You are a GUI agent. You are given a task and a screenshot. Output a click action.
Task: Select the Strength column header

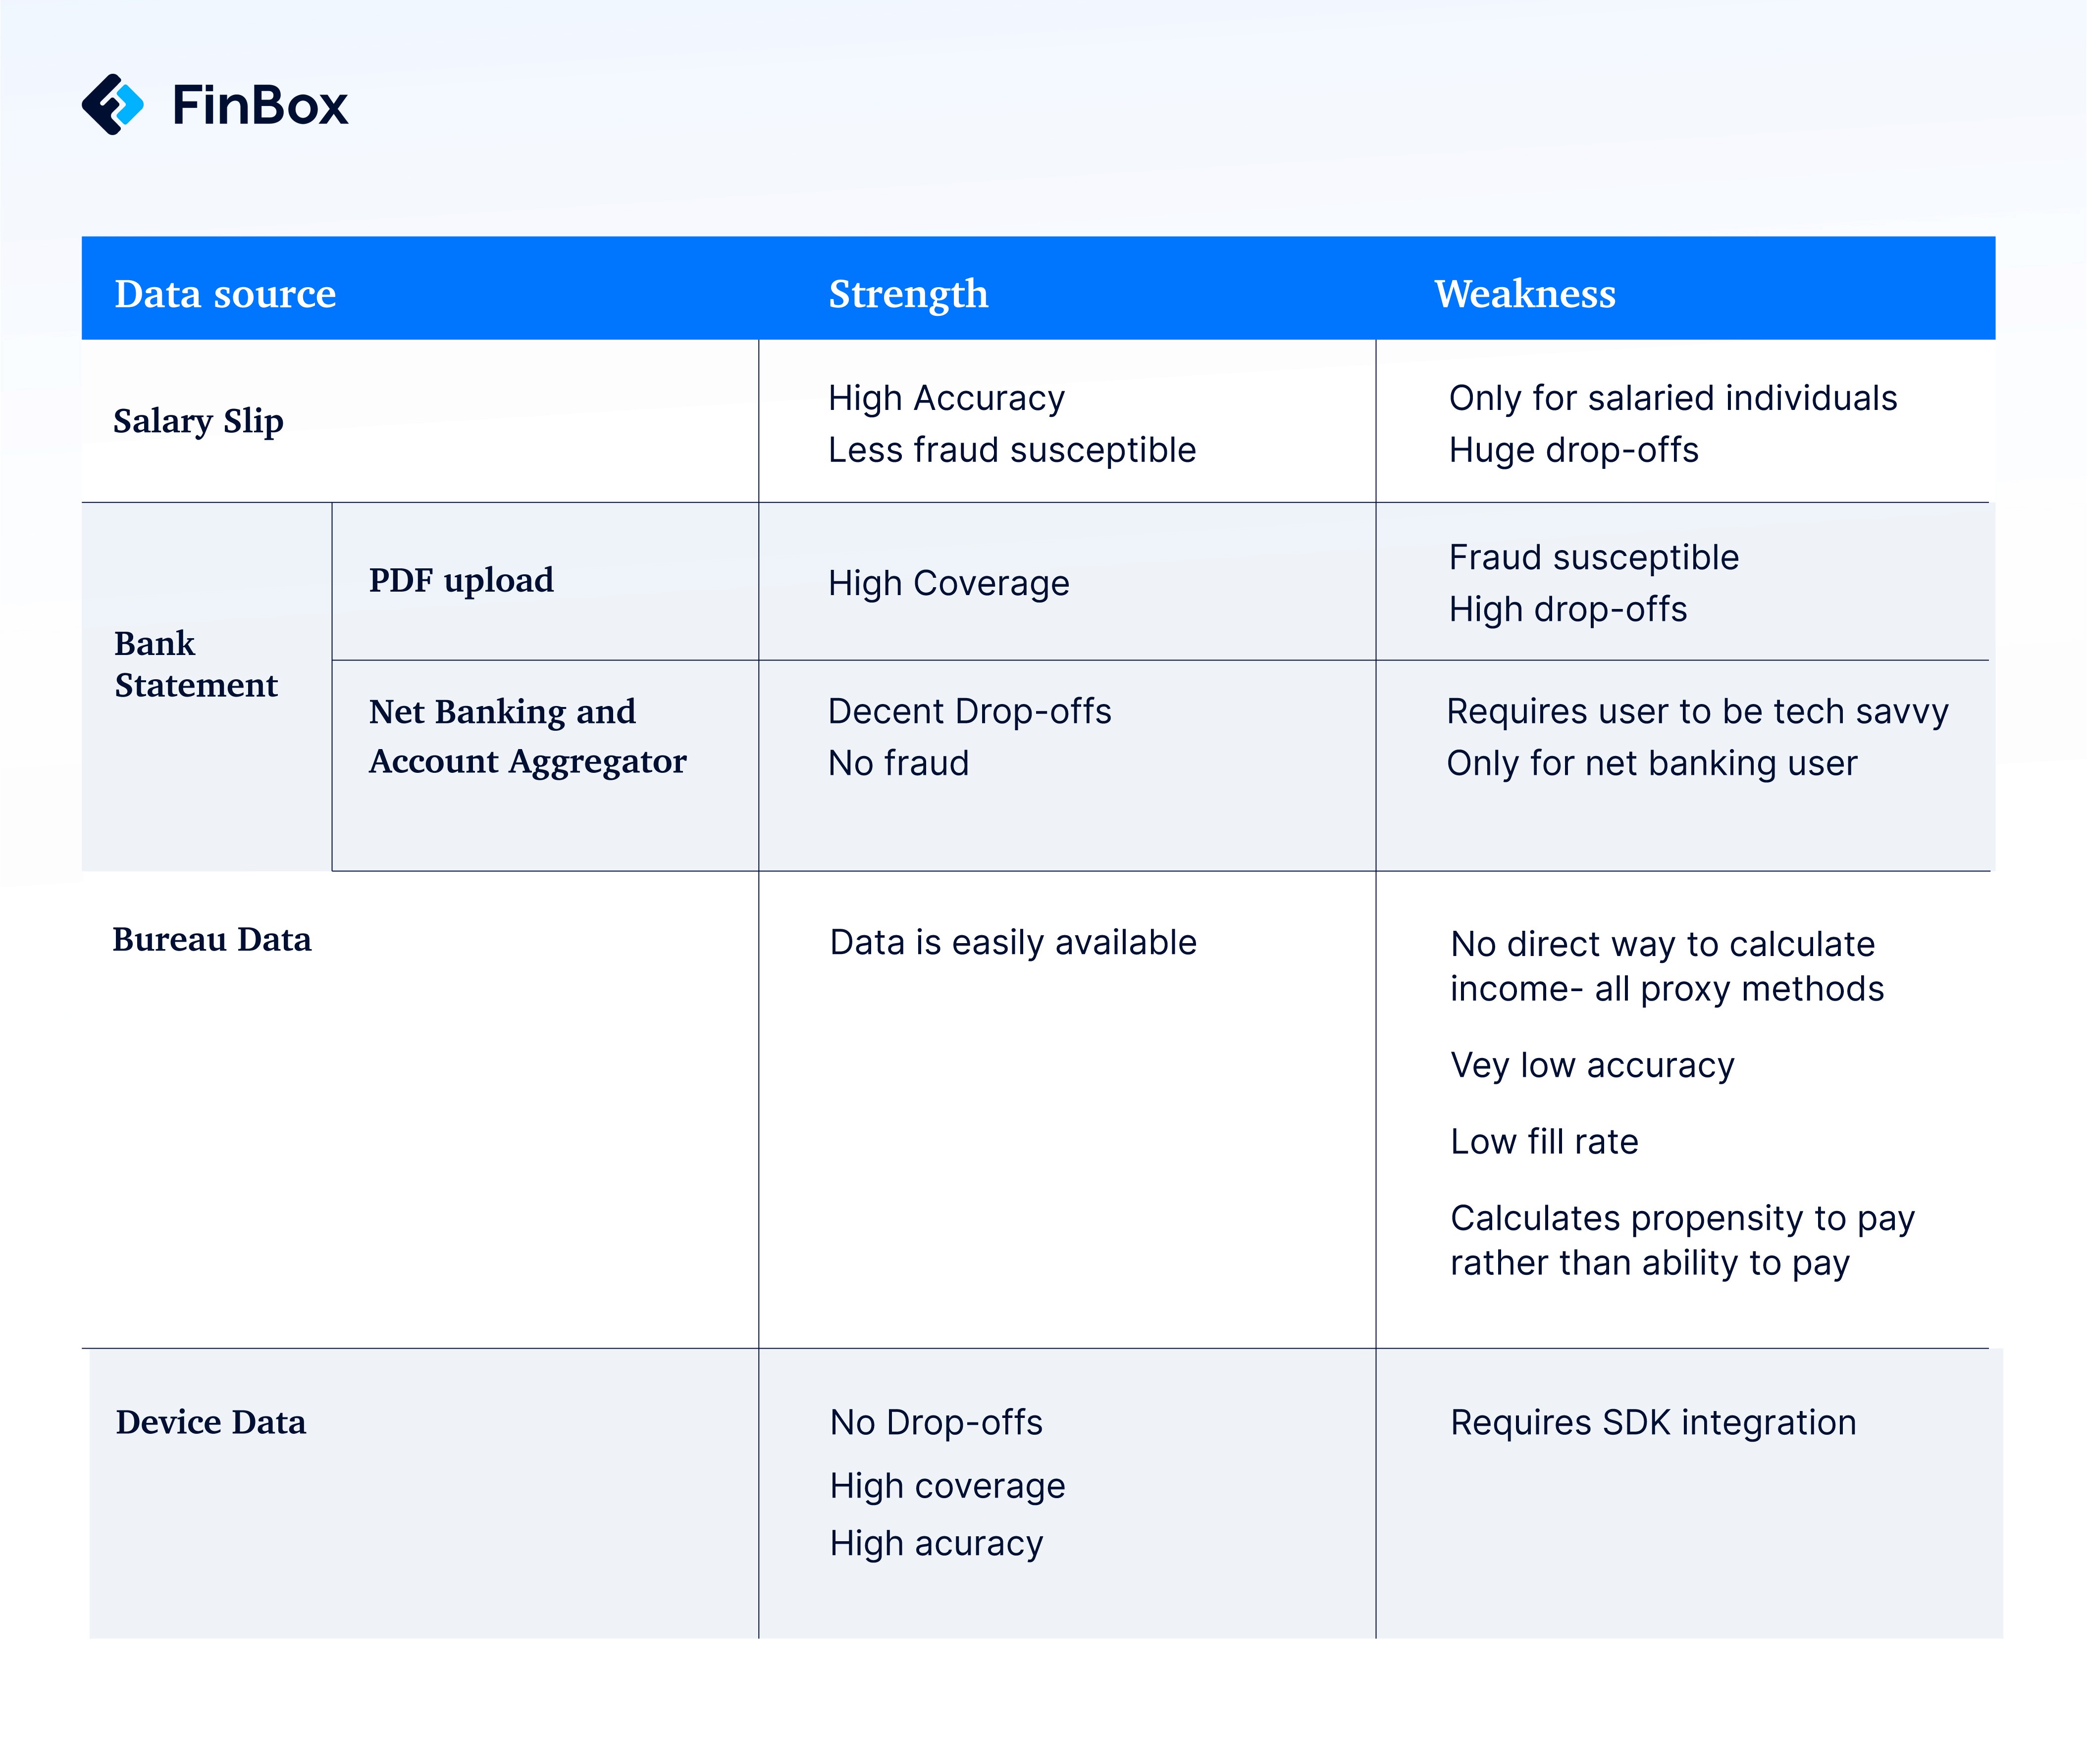pyautogui.click(x=907, y=294)
